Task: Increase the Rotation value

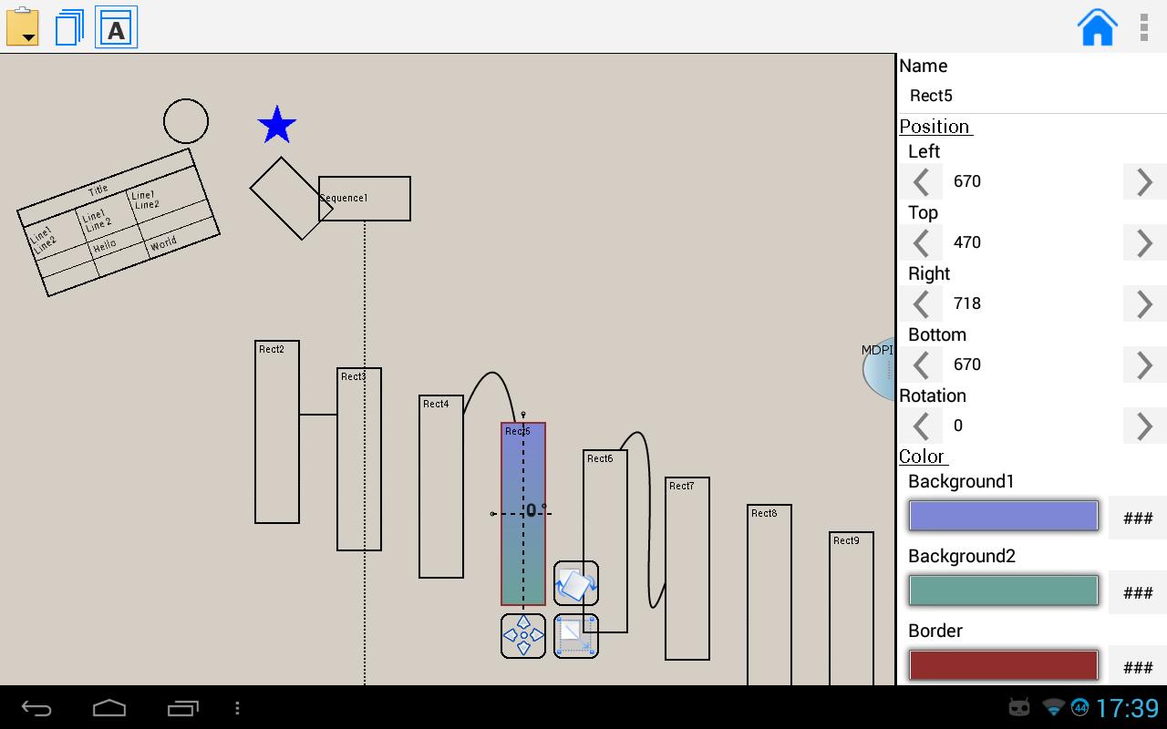Action: tap(1144, 426)
